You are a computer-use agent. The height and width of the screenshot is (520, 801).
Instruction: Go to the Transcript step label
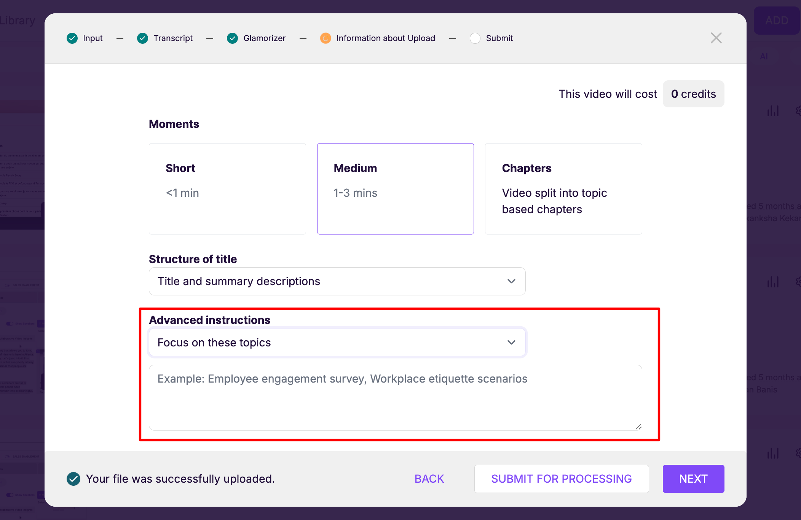coord(173,38)
